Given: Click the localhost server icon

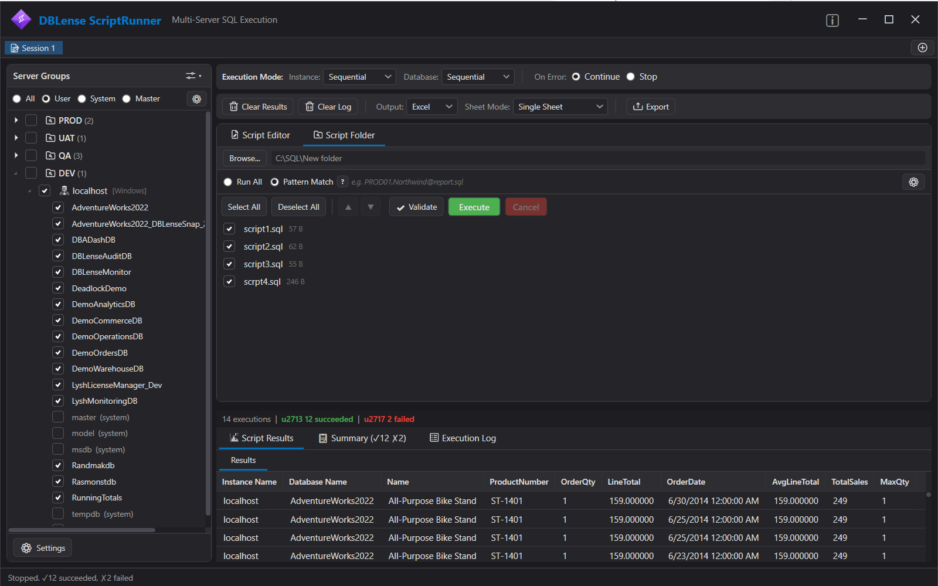Looking at the screenshot, I should pos(64,191).
